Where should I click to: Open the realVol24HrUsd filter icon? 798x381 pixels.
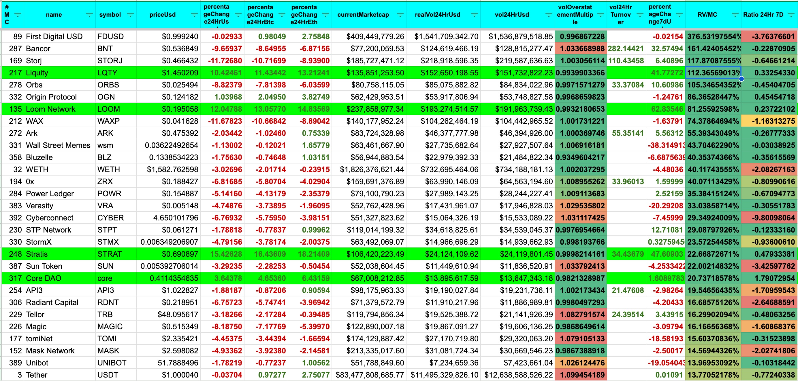[474, 15]
